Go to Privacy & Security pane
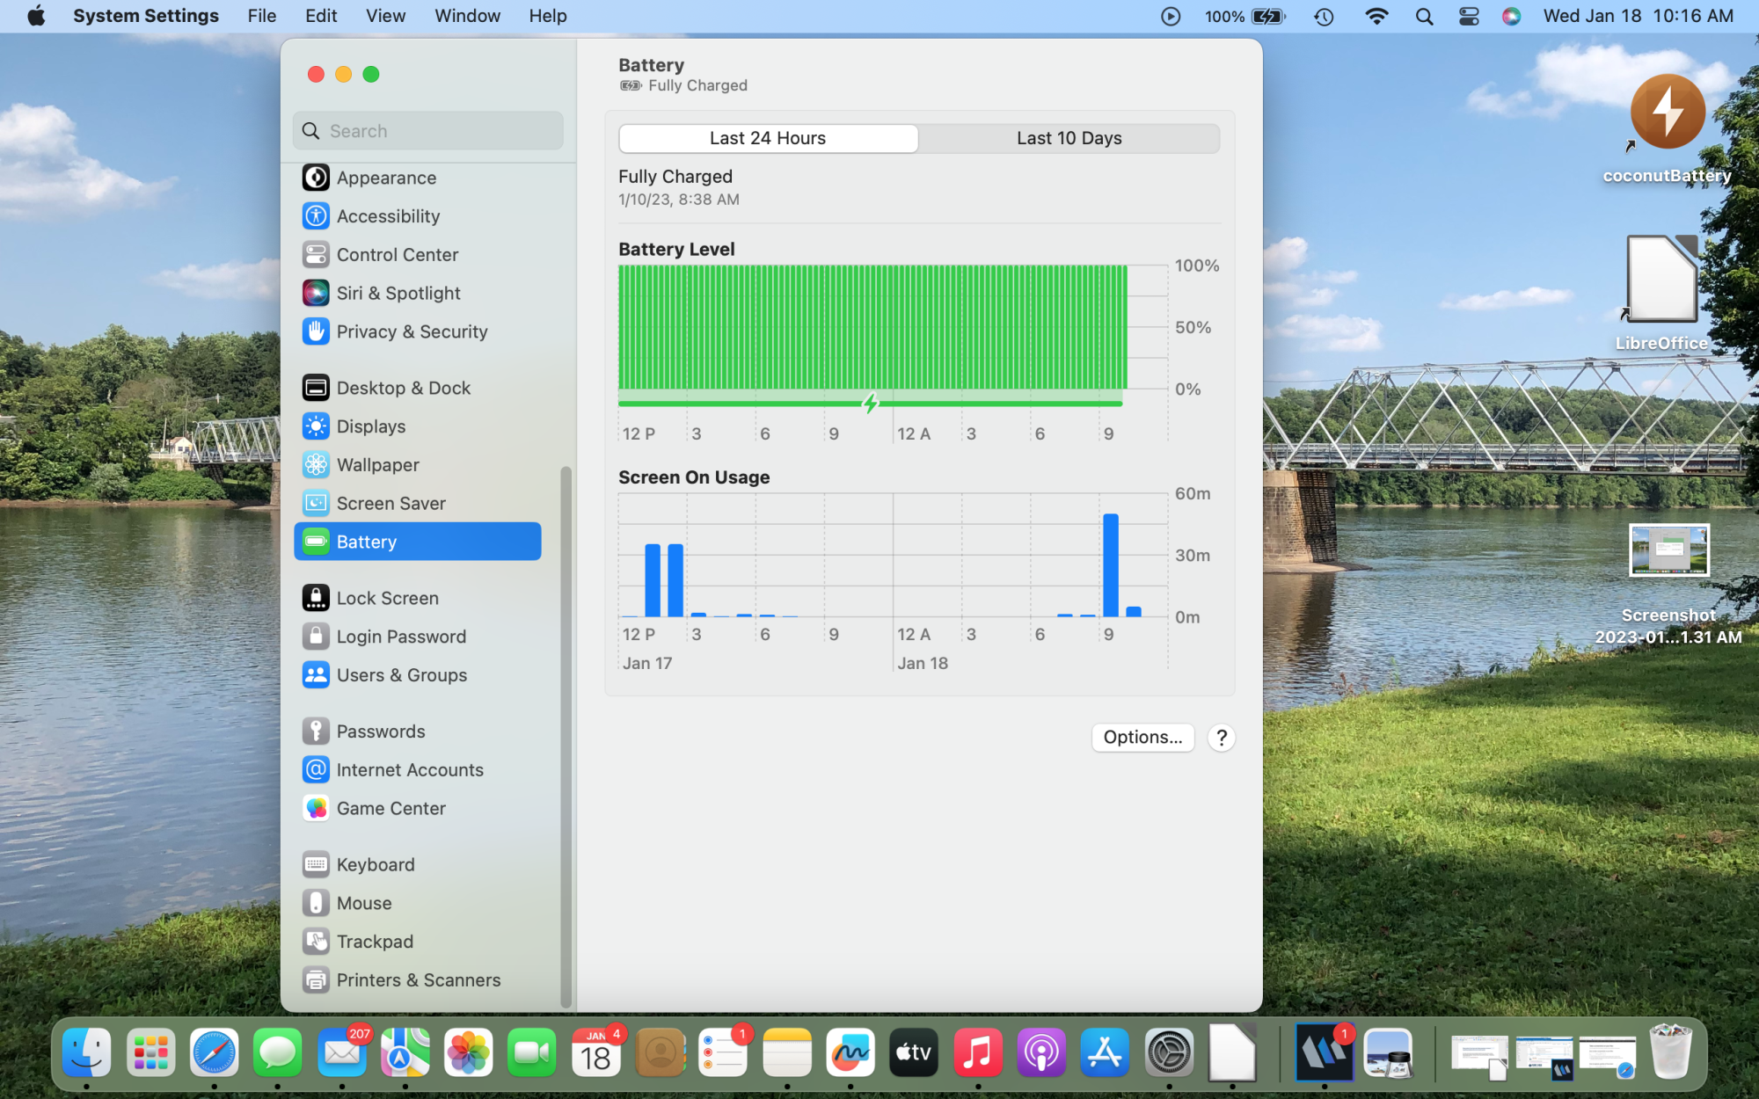Viewport: 1759px width, 1099px height. click(x=411, y=331)
